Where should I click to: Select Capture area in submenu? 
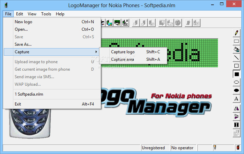pos(133,59)
